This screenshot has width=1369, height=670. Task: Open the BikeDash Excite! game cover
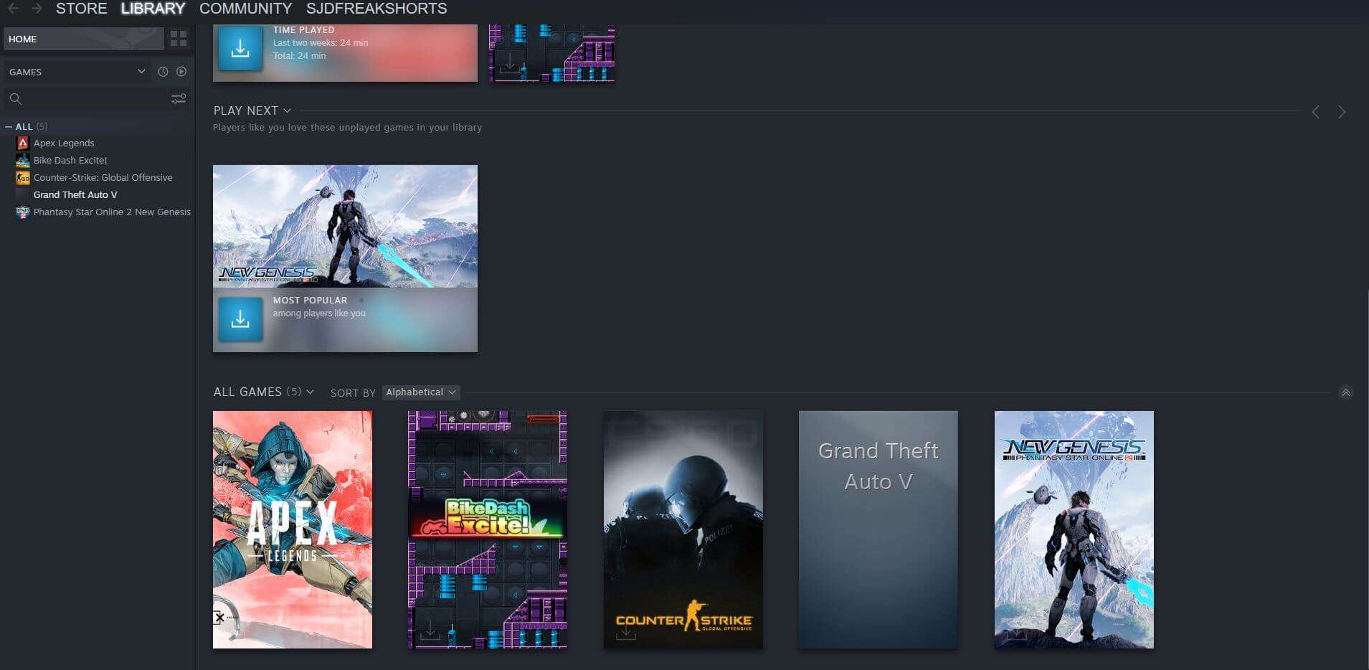click(x=488, y=529)
